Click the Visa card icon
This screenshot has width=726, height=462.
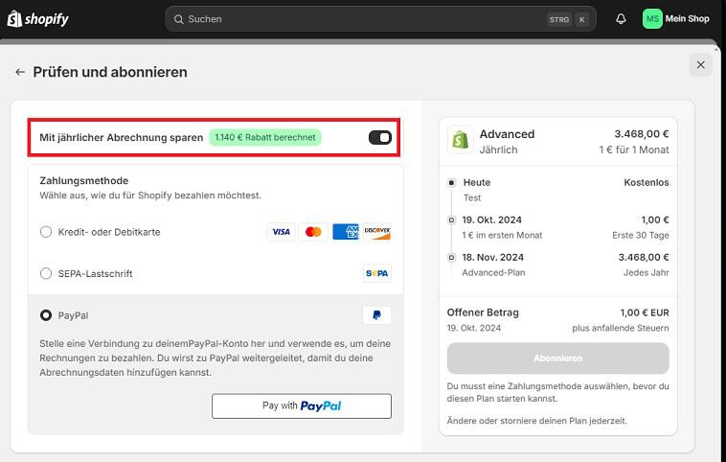(281, 232)
